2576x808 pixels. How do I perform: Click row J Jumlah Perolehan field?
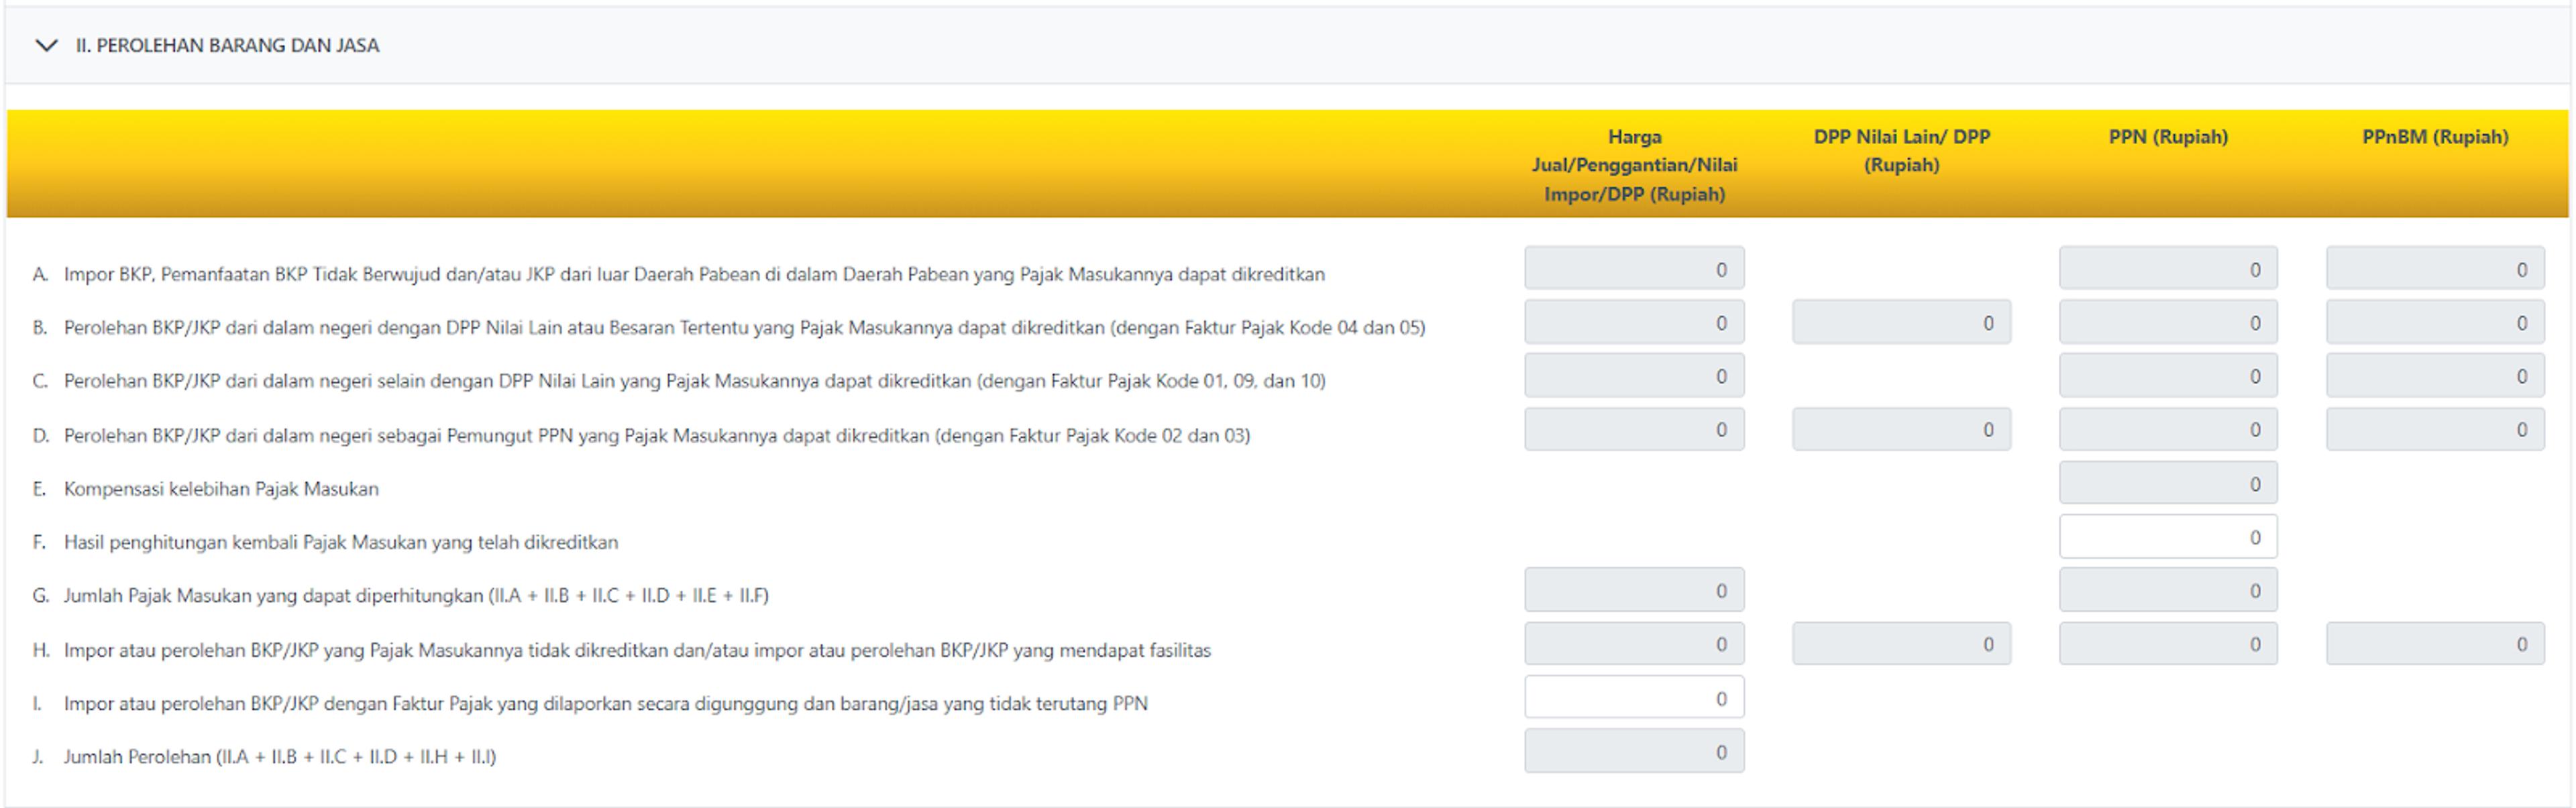click(1634, 751)
